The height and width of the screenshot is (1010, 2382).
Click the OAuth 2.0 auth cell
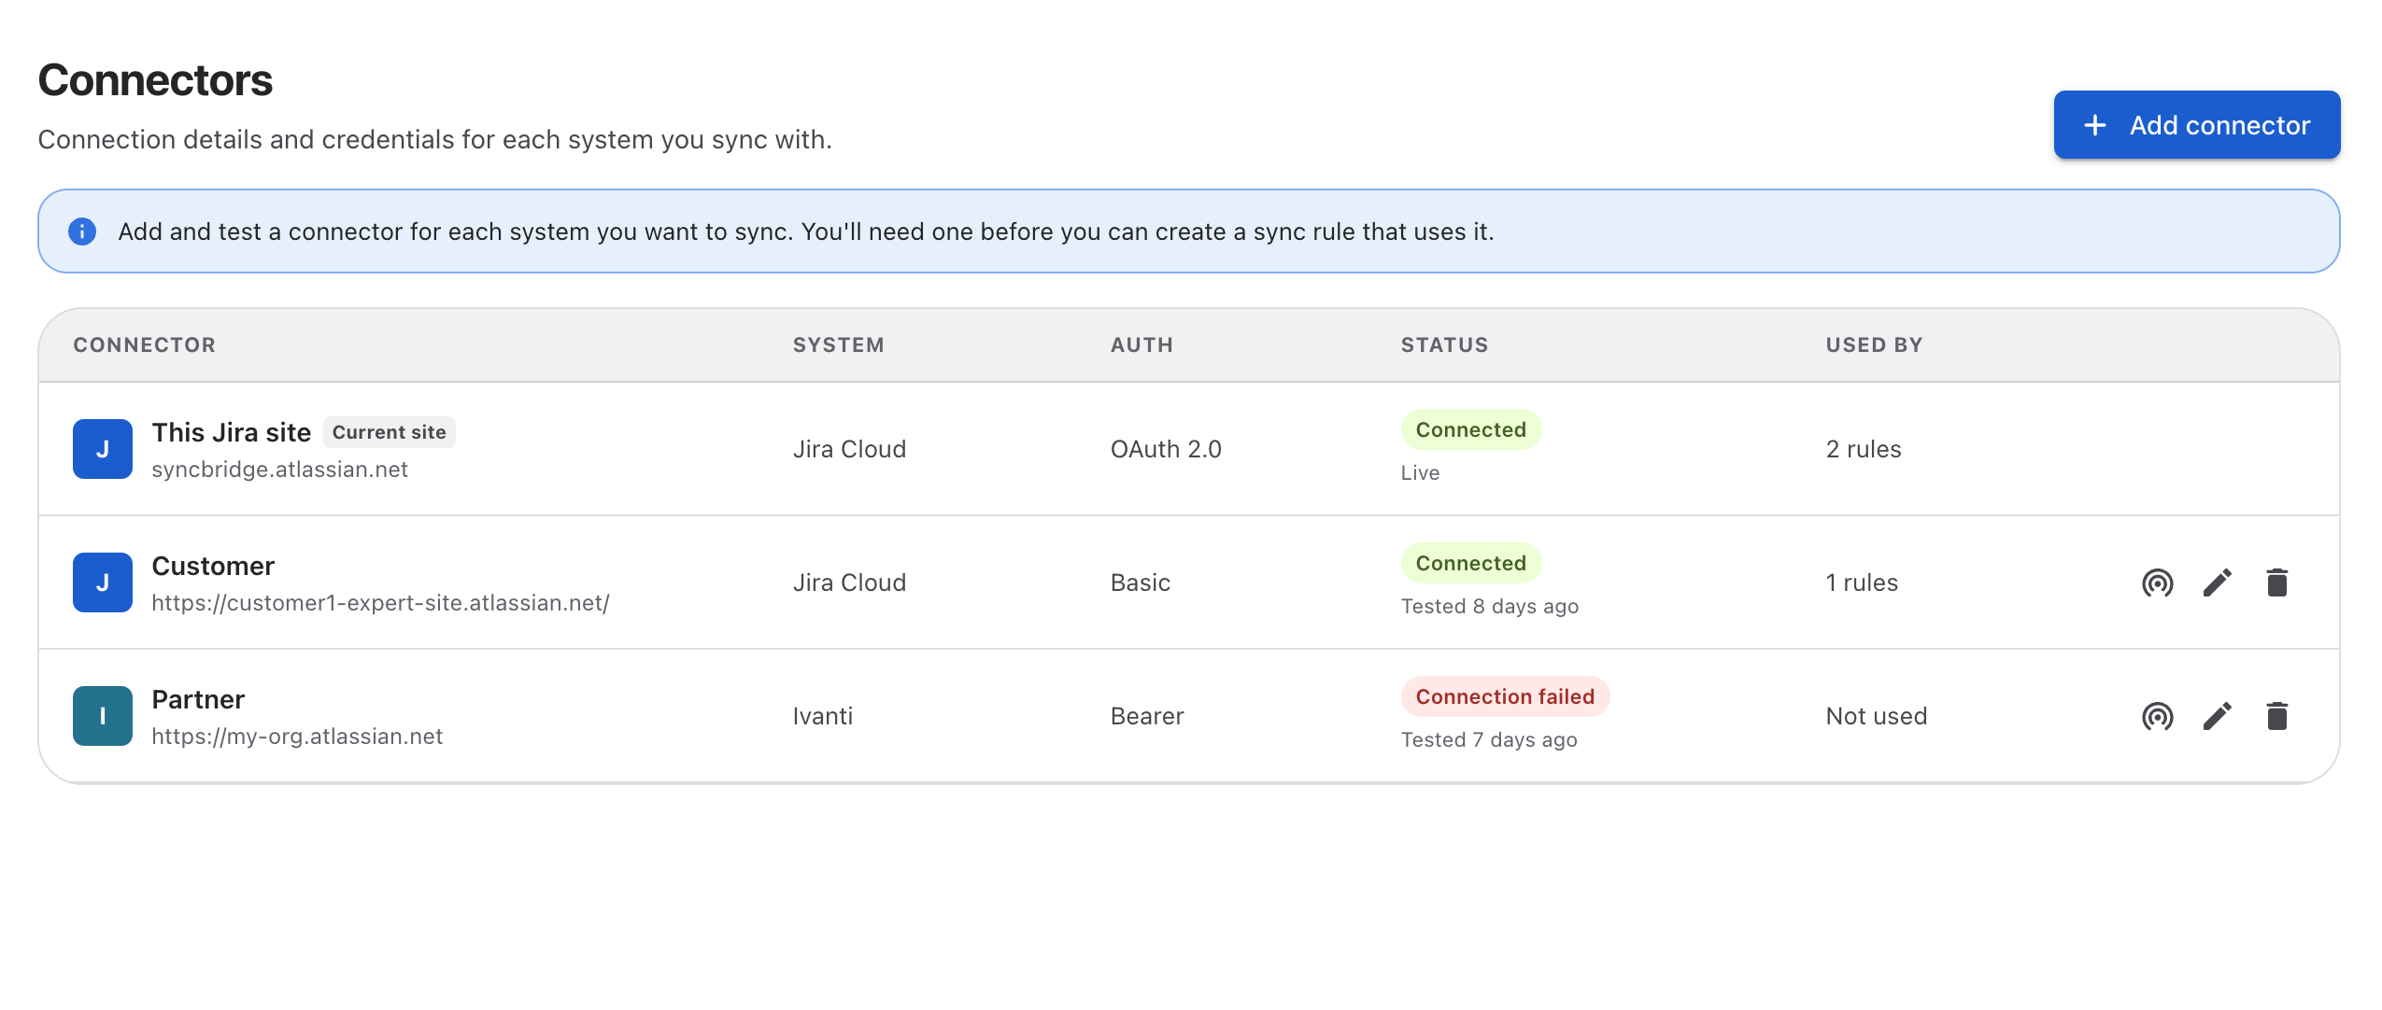[x=1165, y=449]
